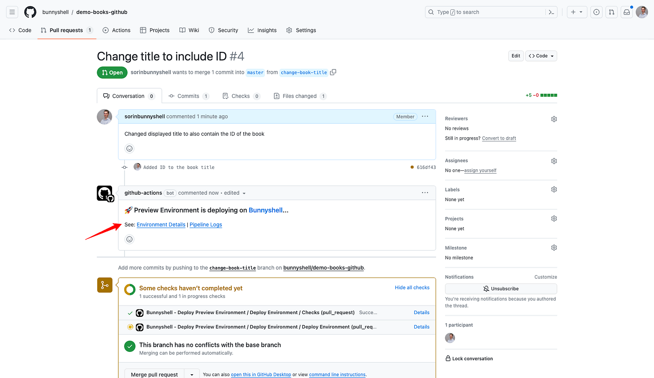Open the Security tab
Viewport: 654px width, 378px height.
click(x=223, y=30)
